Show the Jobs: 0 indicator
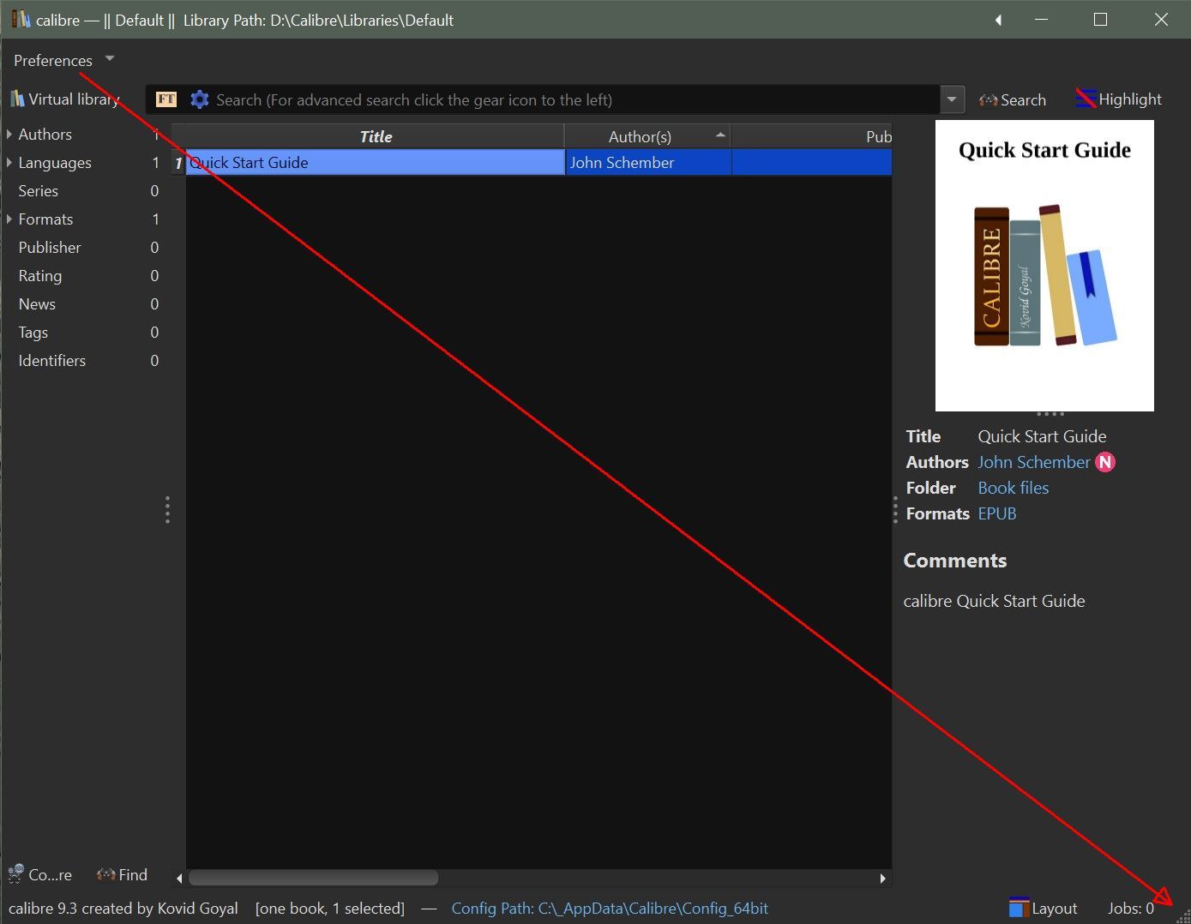 [1130, 909]
